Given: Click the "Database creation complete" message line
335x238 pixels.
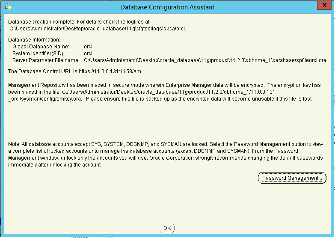Looking at the screenshot, I should click(79, 22).
